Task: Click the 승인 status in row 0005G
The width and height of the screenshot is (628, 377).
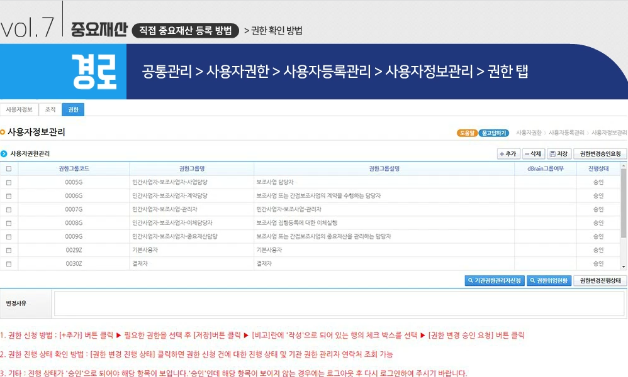Action: click(598, 182)
